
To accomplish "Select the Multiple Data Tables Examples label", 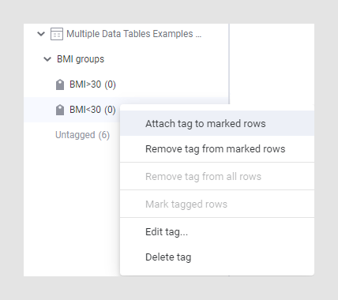I will [134, 34].
